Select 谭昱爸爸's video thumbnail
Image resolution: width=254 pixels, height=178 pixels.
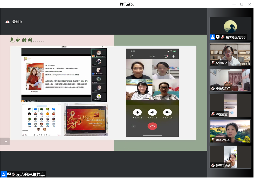[230, 105]
